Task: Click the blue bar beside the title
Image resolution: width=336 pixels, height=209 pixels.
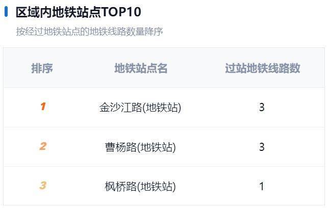Action: (6, 12)
